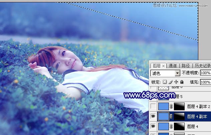Click the 不透明度 opacity value field

tap(205, 73)
